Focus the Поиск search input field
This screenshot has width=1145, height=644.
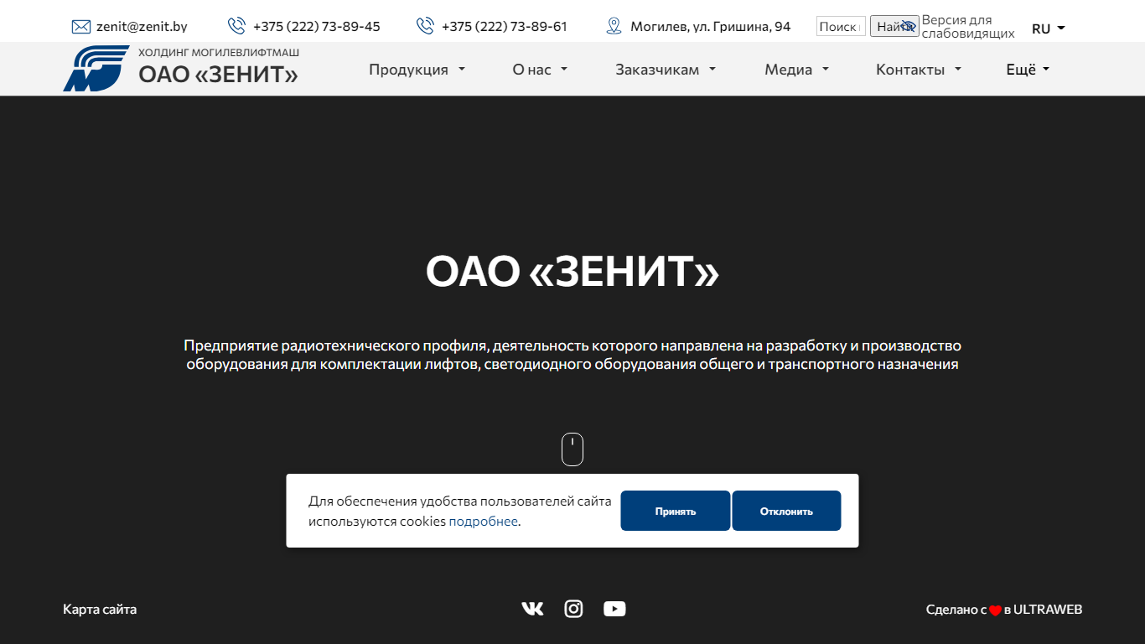pyautogui.click(x=841, y=26)
